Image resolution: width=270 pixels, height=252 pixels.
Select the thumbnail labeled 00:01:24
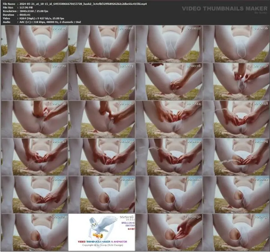pos(34,232)
